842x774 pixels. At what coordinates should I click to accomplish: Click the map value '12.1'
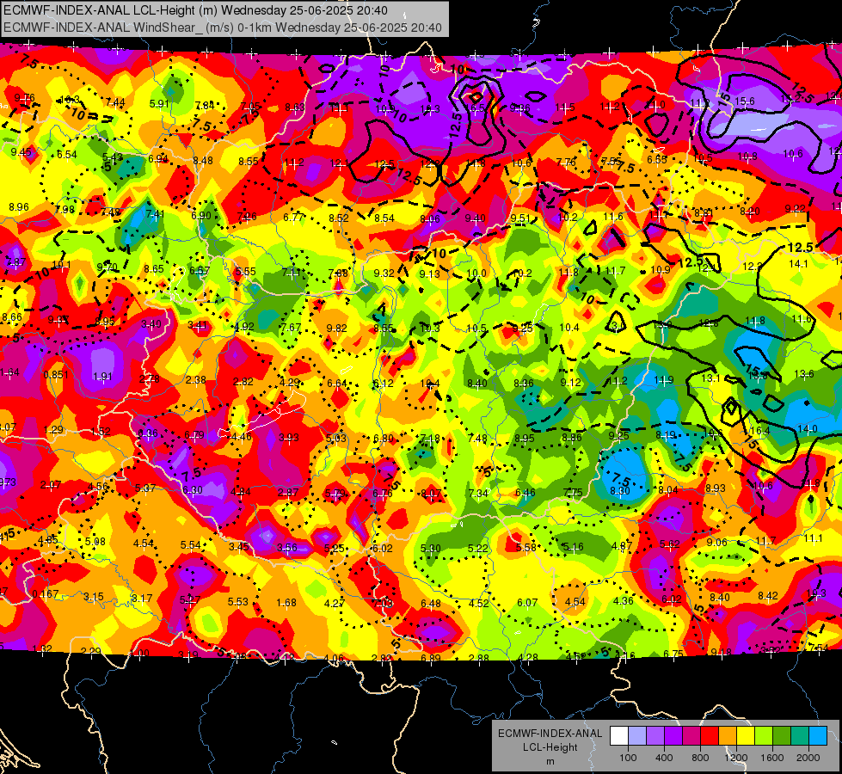[x=340, y=163]
